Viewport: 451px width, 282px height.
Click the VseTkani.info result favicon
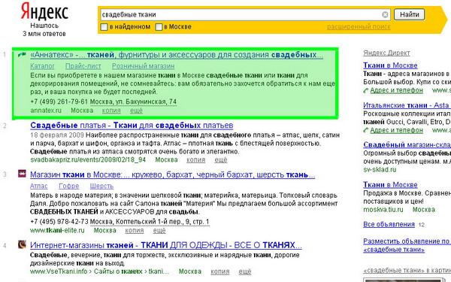pos(22,244)
